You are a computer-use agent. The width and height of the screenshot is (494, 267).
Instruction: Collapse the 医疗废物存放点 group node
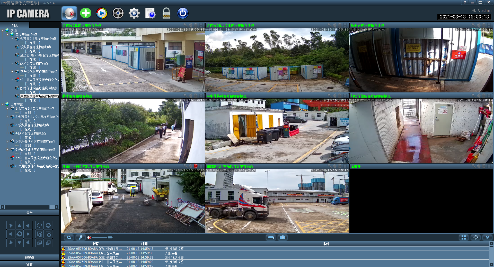coord(7,35)
